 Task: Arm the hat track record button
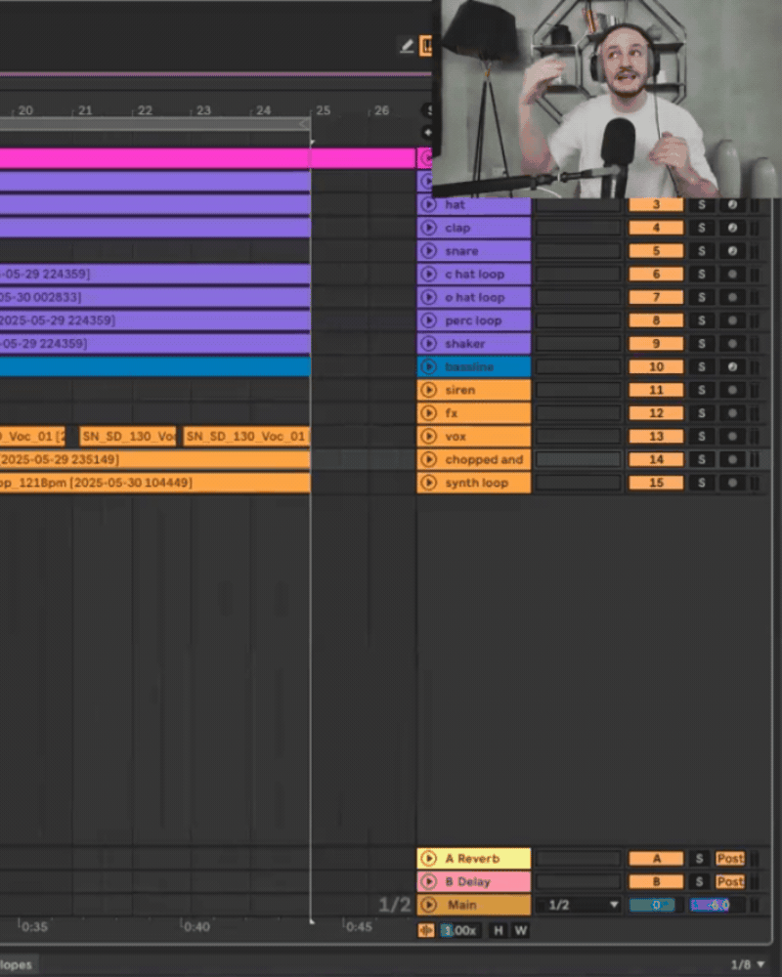point(733,205)
